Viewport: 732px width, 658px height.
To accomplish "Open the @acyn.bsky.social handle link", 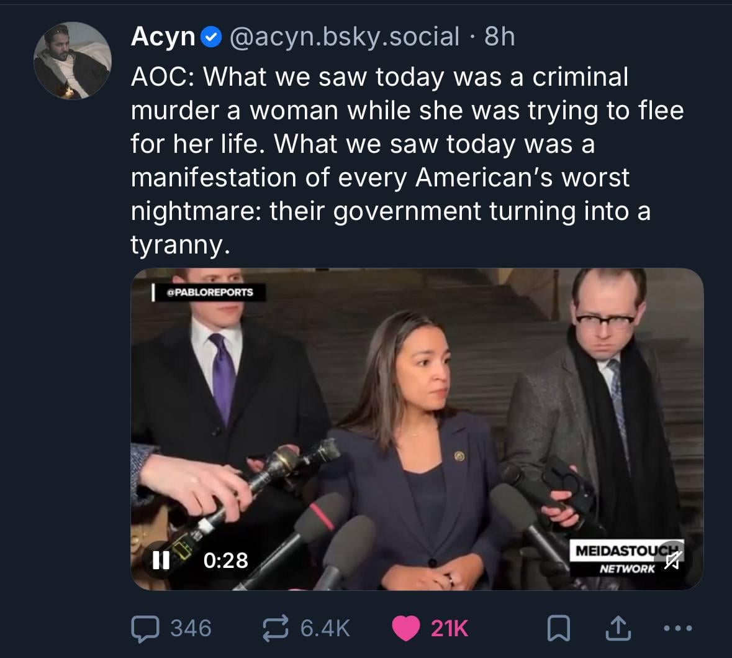I will (x=345, y=37).
